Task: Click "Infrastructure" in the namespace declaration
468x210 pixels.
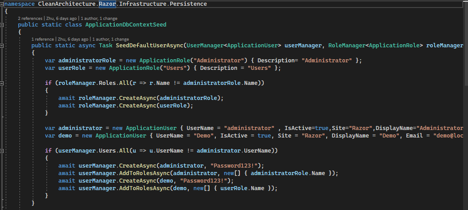Action: [x=143, y=4]
